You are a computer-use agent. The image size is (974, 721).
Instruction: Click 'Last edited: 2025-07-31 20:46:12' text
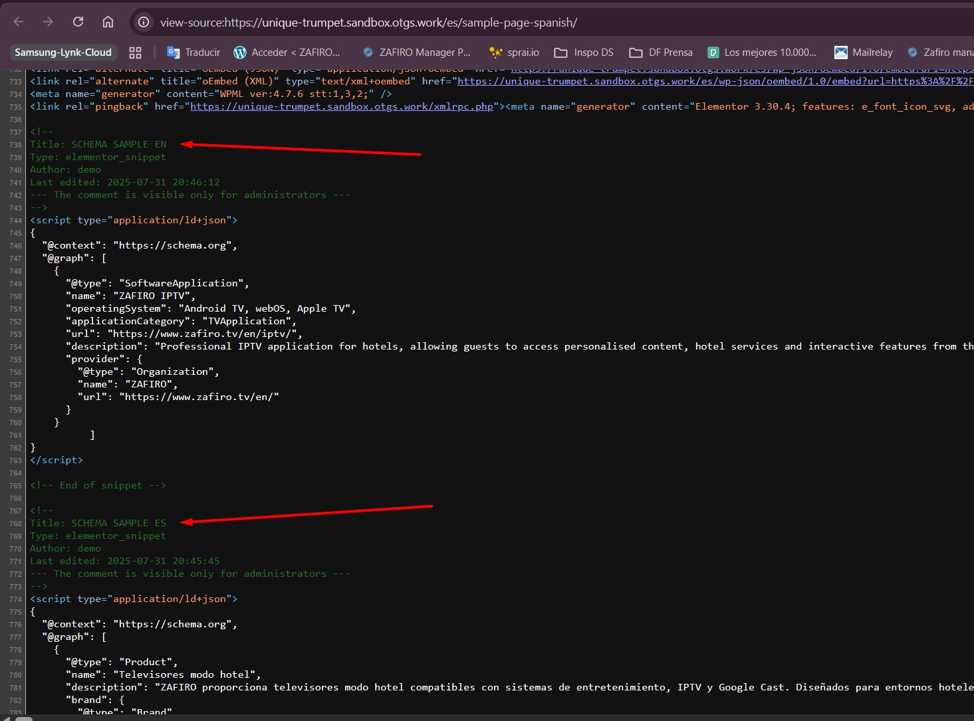[125, 182]
